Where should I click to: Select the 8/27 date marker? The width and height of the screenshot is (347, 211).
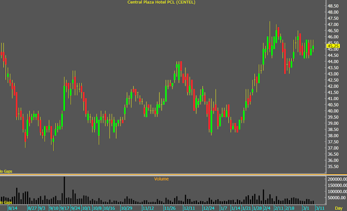(x=33, y=208)
